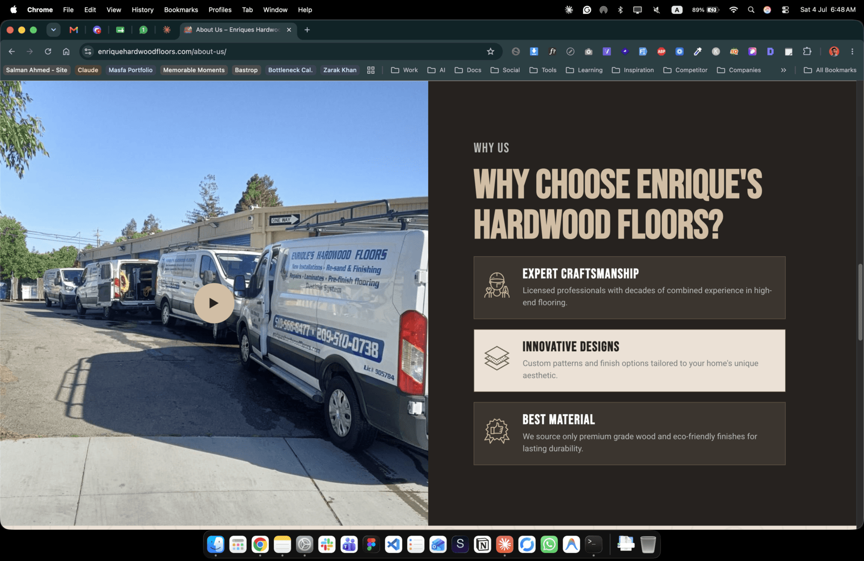Play the video of the company vans
Viewport: 864px width, 561px height.
214,303
